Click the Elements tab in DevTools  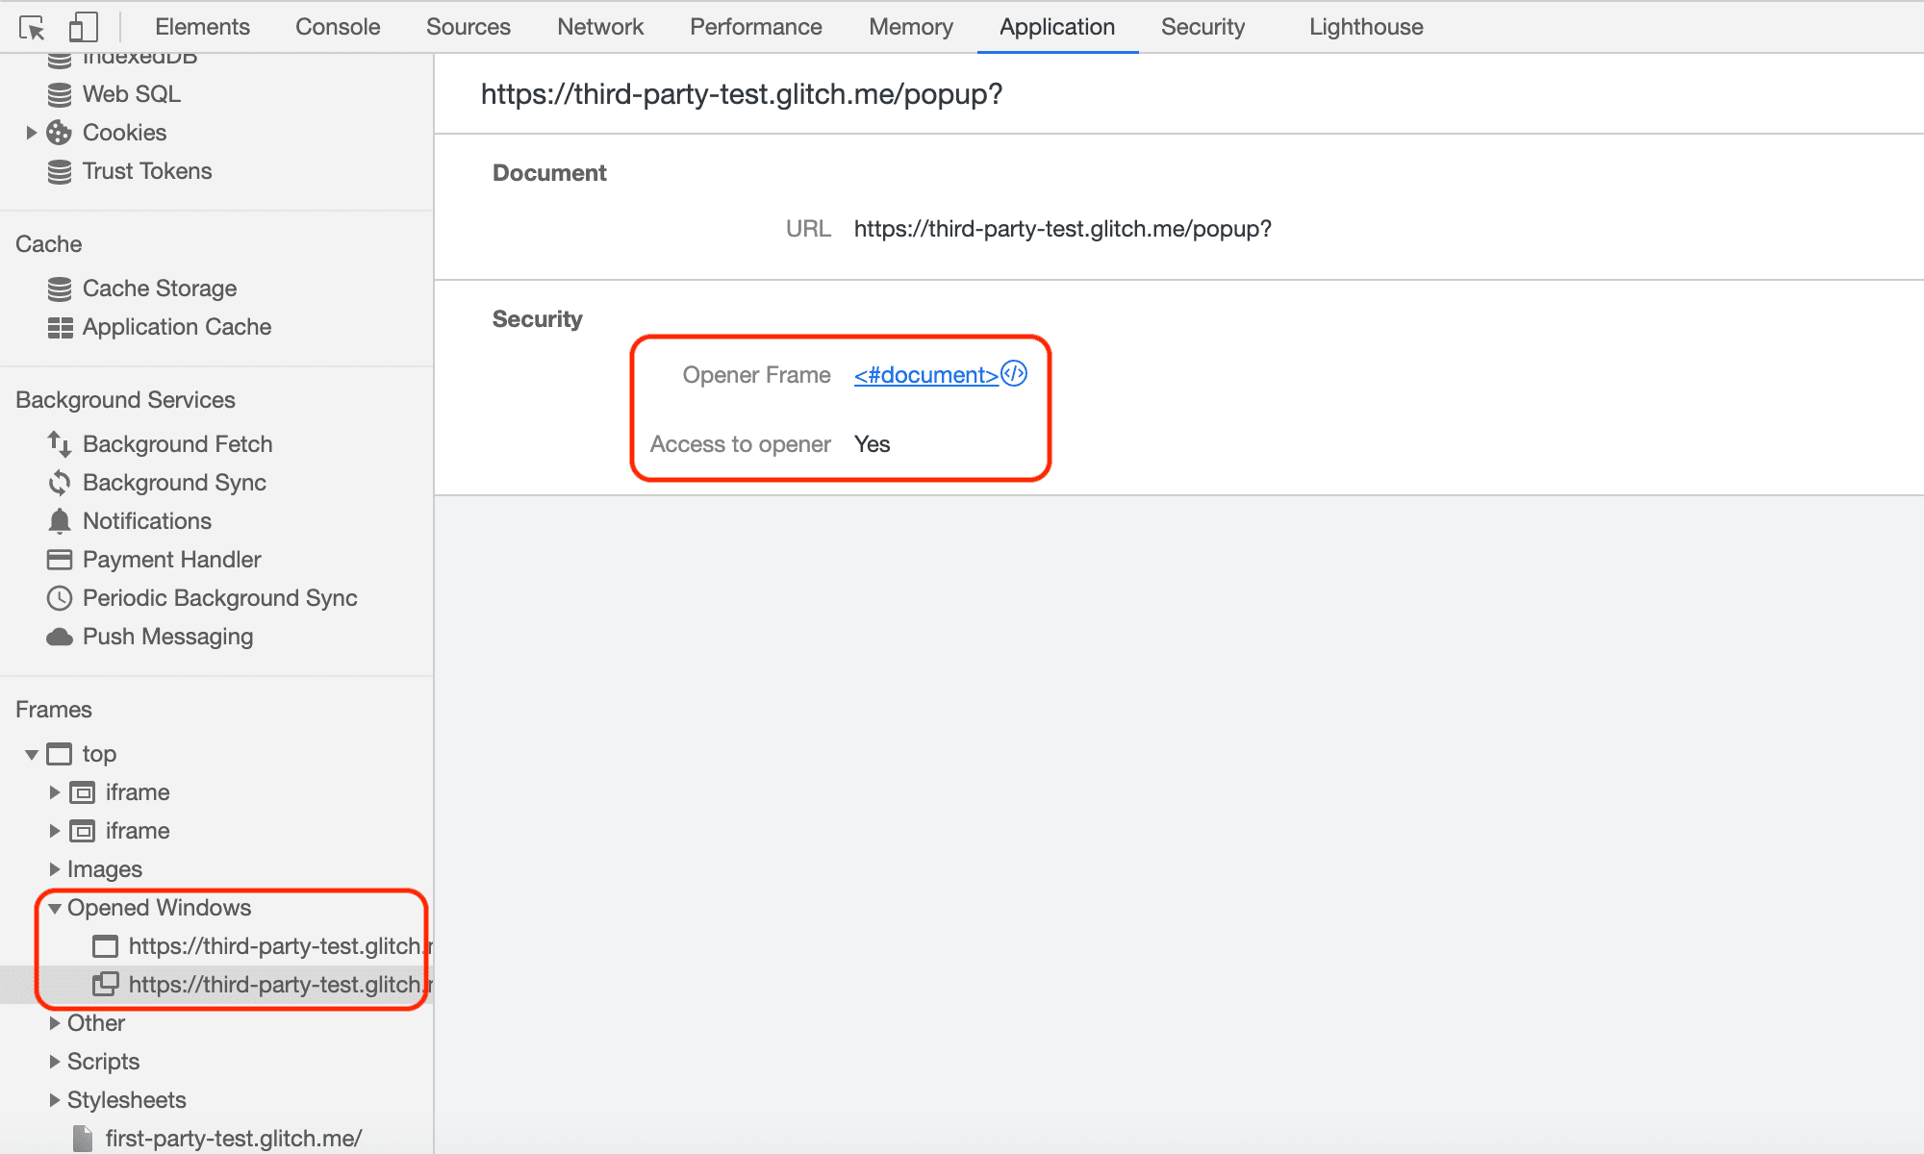click(x=201, y=25)
